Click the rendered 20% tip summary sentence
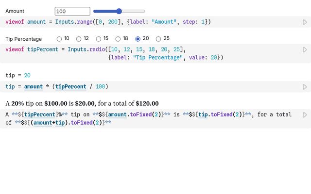 coord(82,103)
